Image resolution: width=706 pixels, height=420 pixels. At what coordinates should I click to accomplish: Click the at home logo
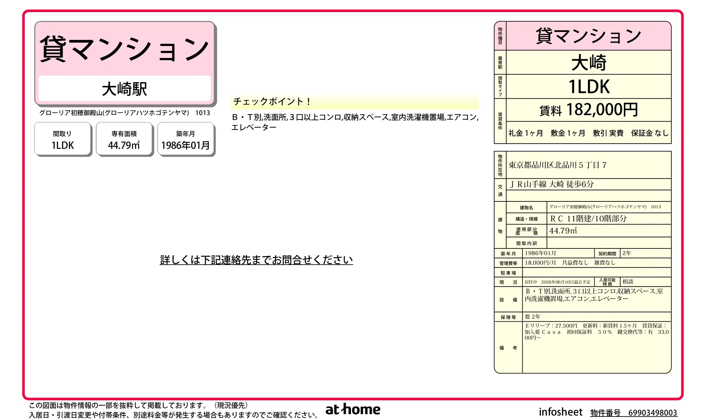click(x=353, y=410)
